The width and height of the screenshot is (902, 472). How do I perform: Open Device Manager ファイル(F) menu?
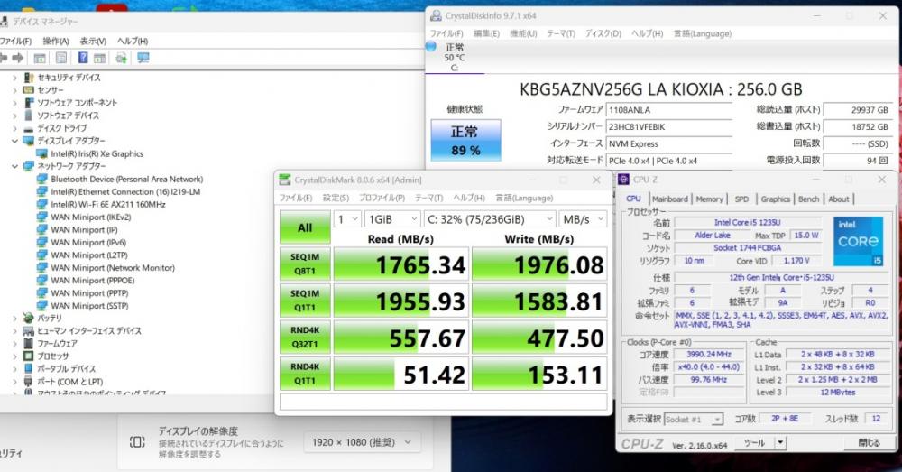[15, 41]
